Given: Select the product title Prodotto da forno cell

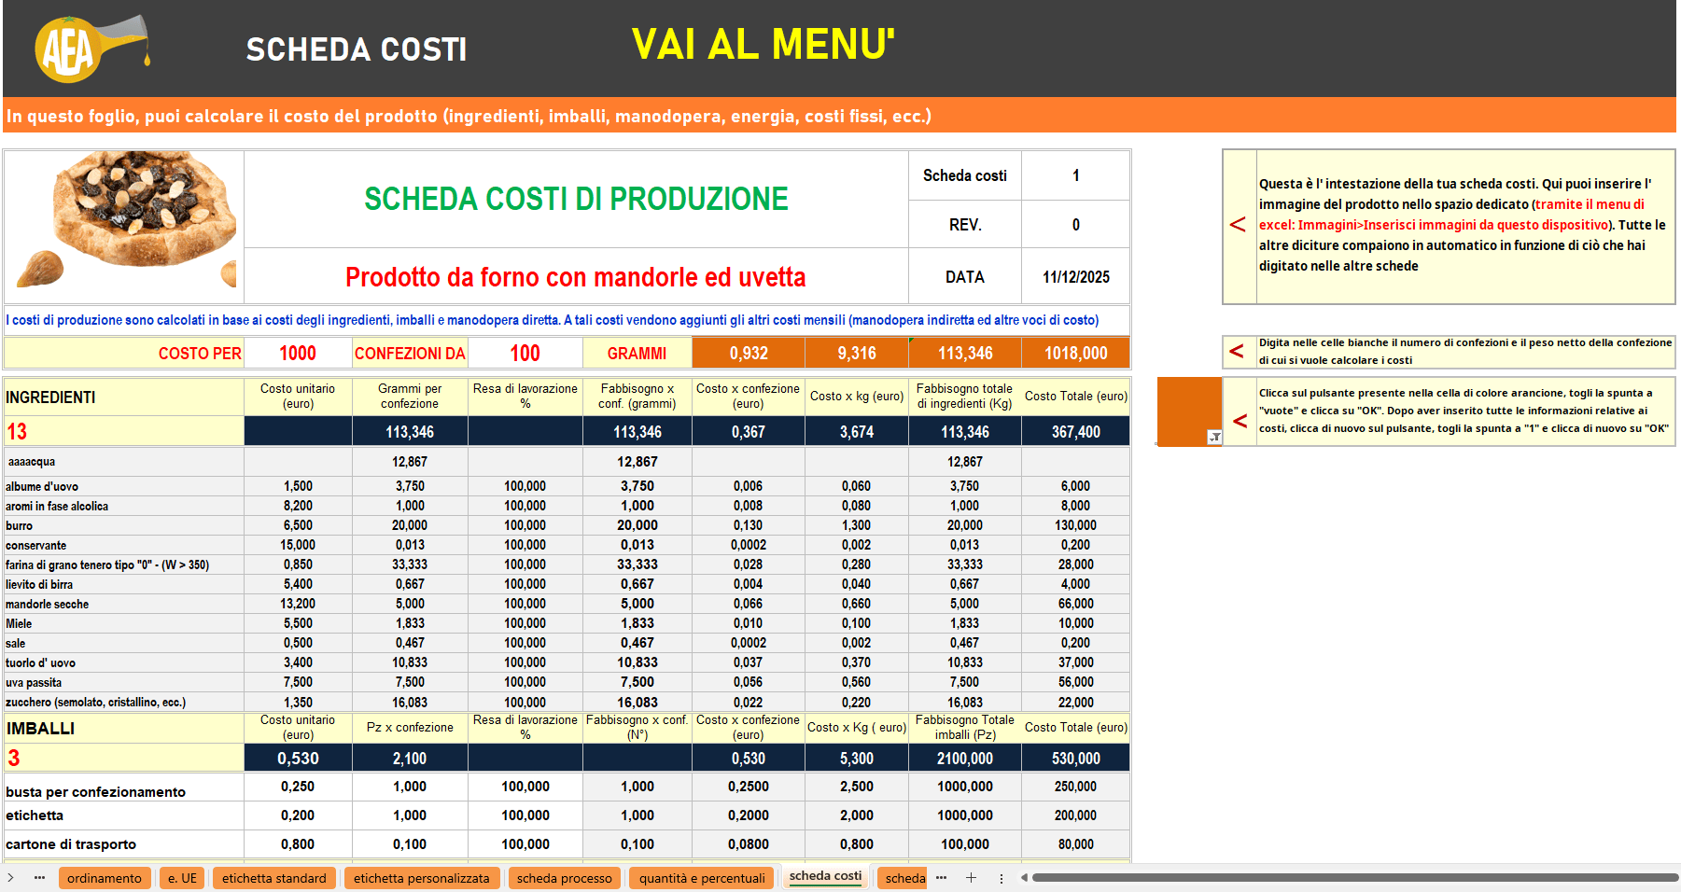Looking at the screenshot, I should [576, 276].
